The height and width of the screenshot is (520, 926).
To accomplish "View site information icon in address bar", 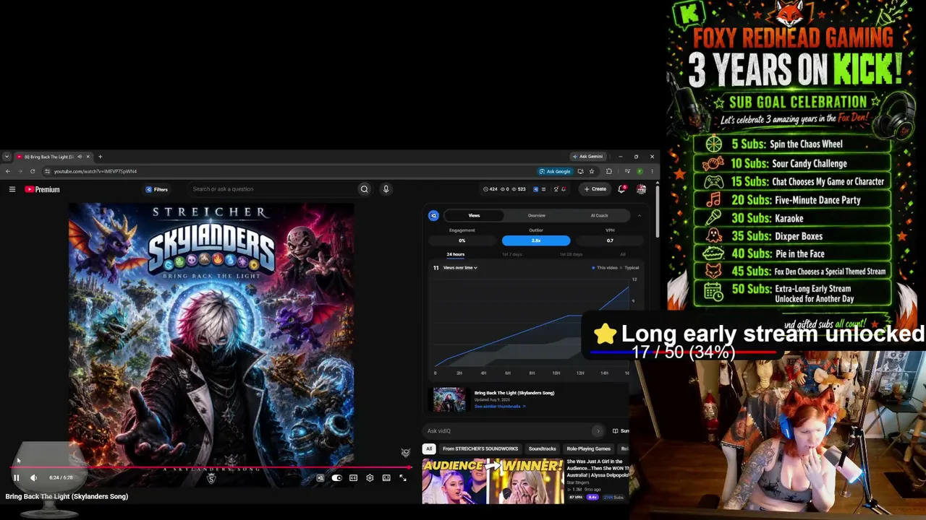I will tap(47, 171).
